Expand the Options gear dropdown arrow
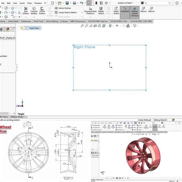This screenshot has height=182, width=182. [110, 3]
